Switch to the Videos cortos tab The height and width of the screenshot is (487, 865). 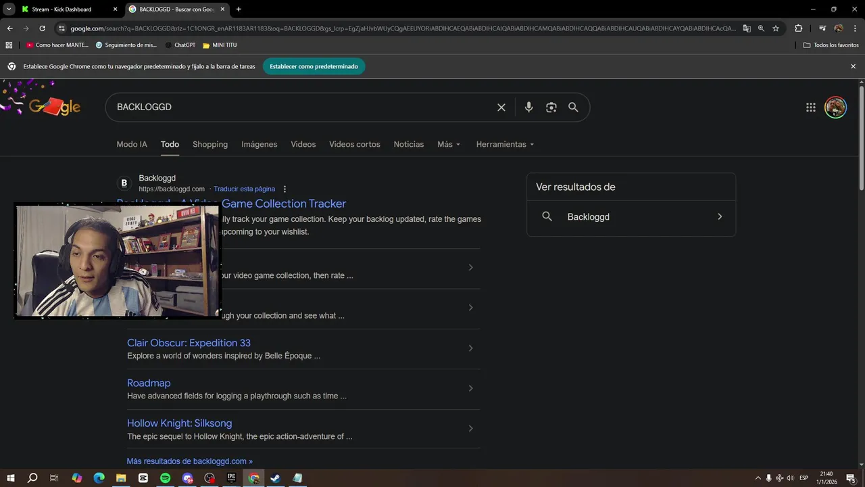[355, 144]
